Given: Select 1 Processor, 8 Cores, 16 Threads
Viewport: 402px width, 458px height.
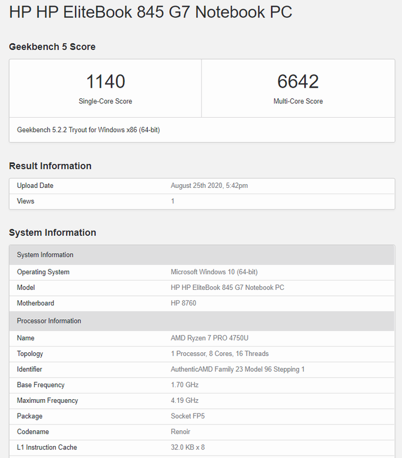Looking at the screenshot, I should [x=220, y=354].
